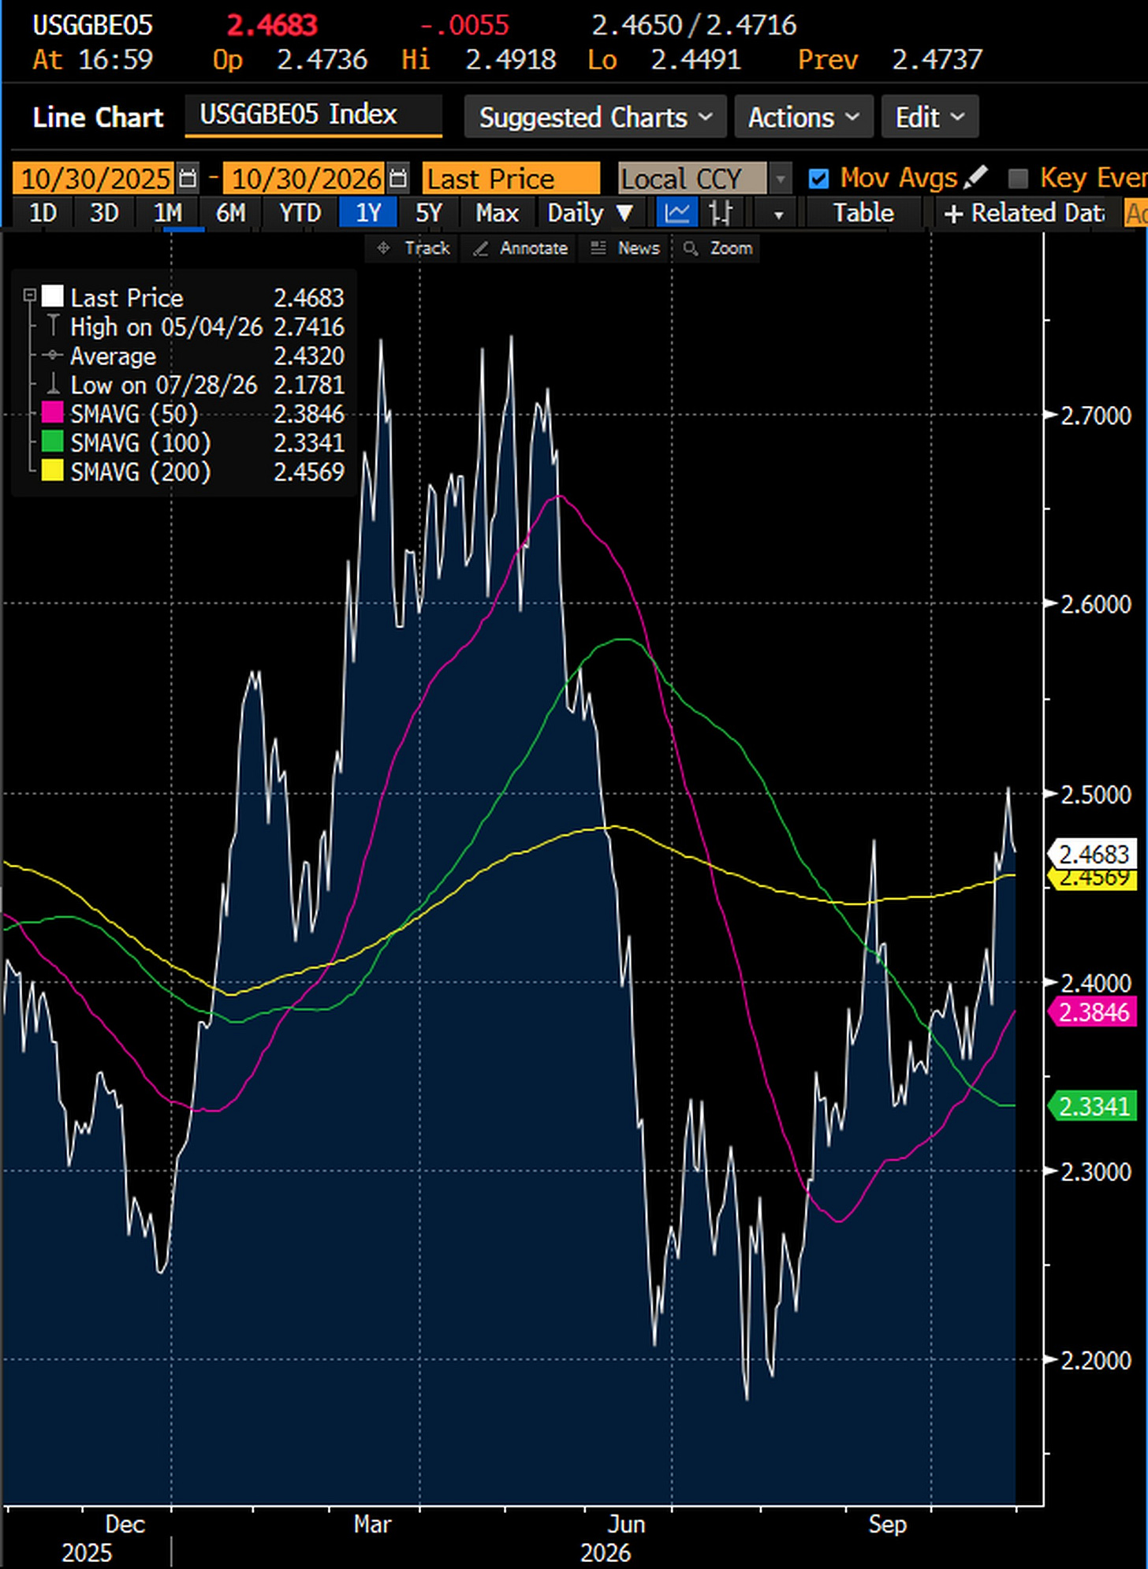Select the 3D time range

[x=103, y=213]
